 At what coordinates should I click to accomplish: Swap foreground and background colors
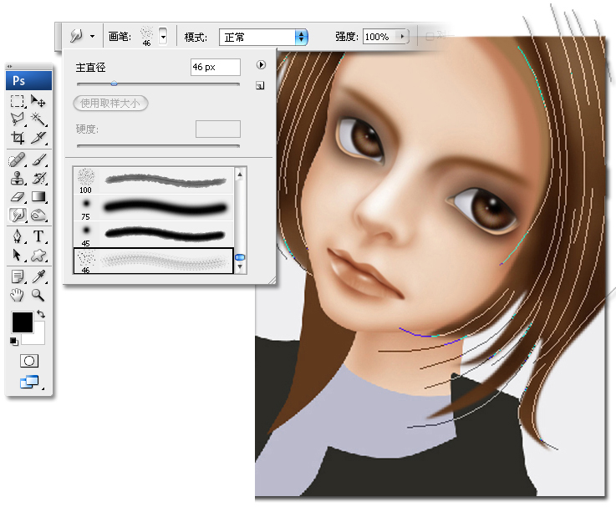pos(41,314)
